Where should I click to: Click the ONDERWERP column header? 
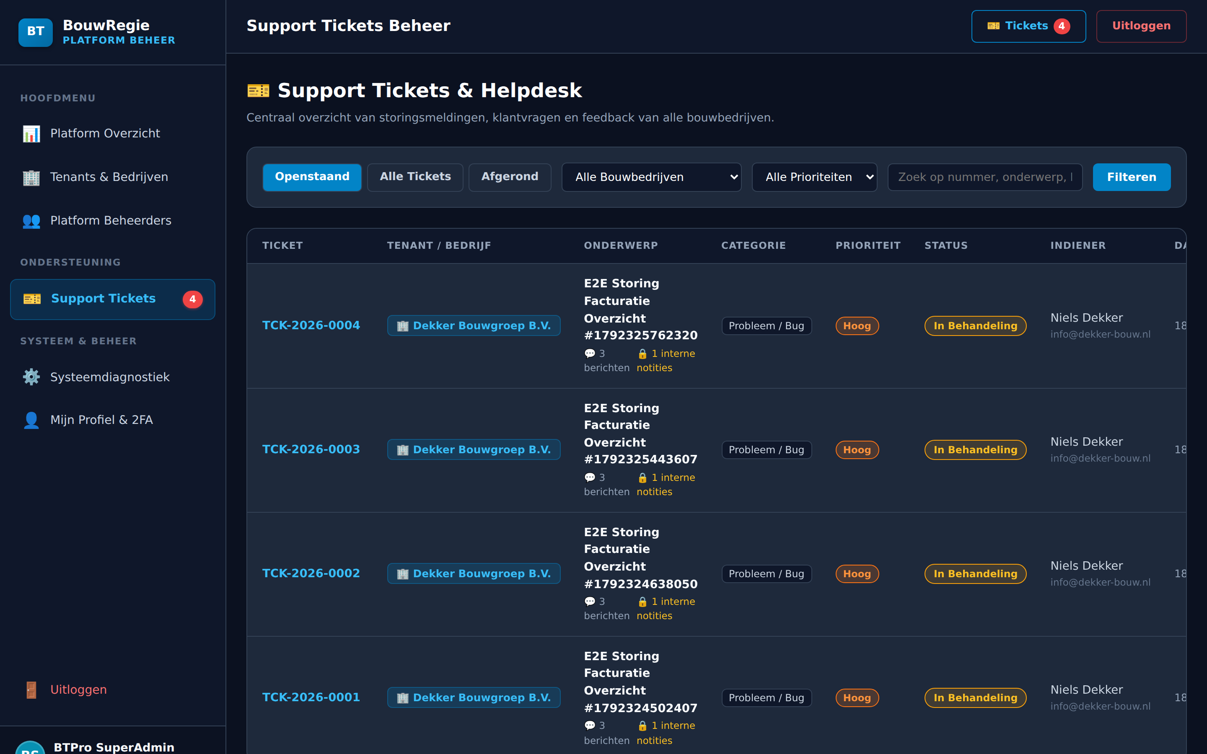click(621, 246)
